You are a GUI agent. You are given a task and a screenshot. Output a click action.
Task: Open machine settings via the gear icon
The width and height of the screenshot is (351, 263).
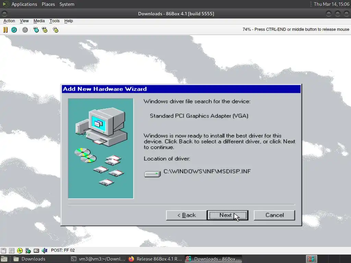[56, 30]
